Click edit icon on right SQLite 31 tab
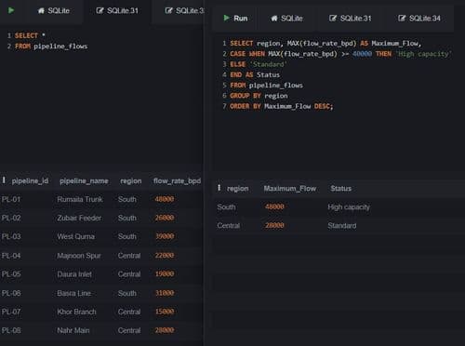The width and height of the screenshot is (465, 346). (333, 19)
